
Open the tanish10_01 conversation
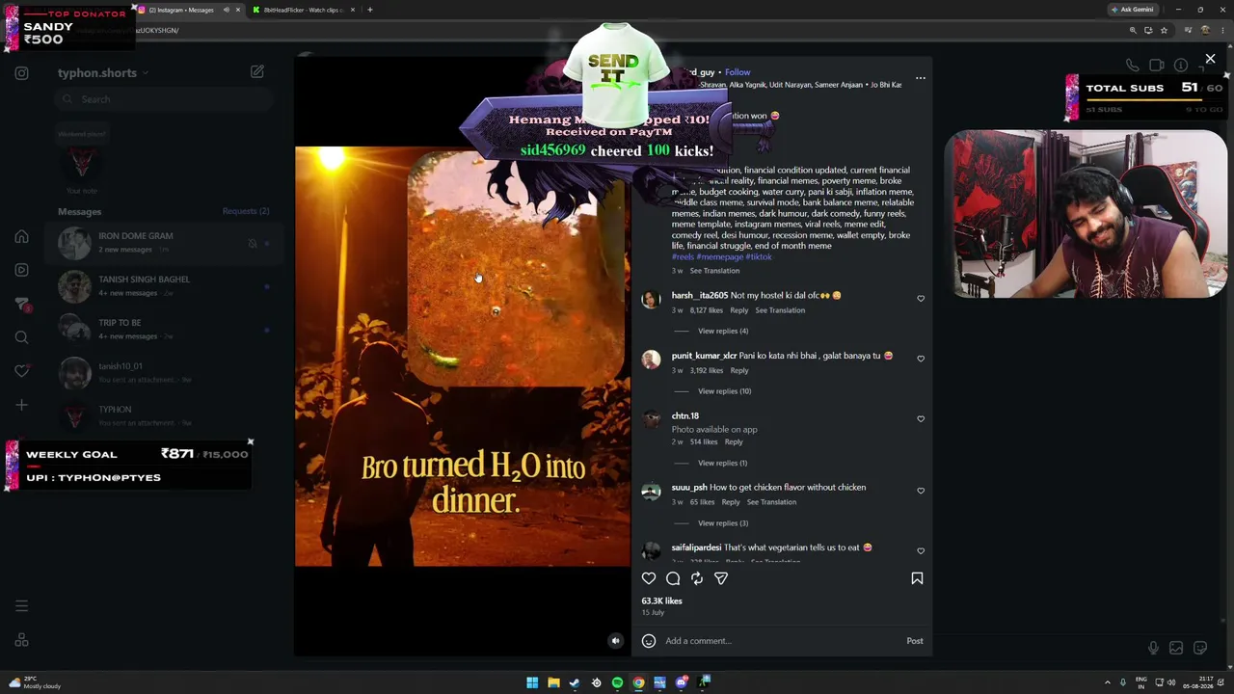pos(164,372)
